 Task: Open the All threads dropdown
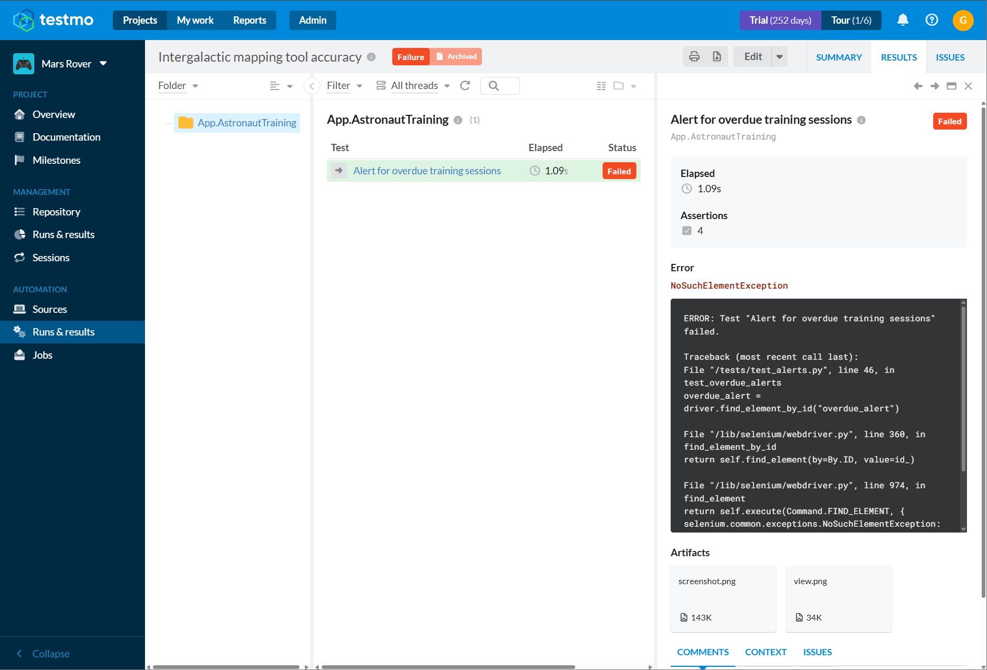coord(413,85)
